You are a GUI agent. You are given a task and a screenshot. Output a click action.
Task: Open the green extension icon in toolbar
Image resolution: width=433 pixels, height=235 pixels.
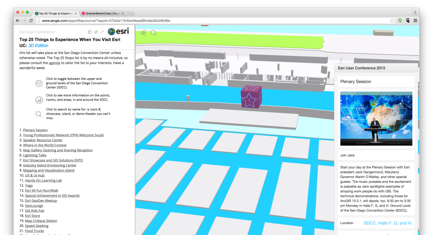pos(400,21)
